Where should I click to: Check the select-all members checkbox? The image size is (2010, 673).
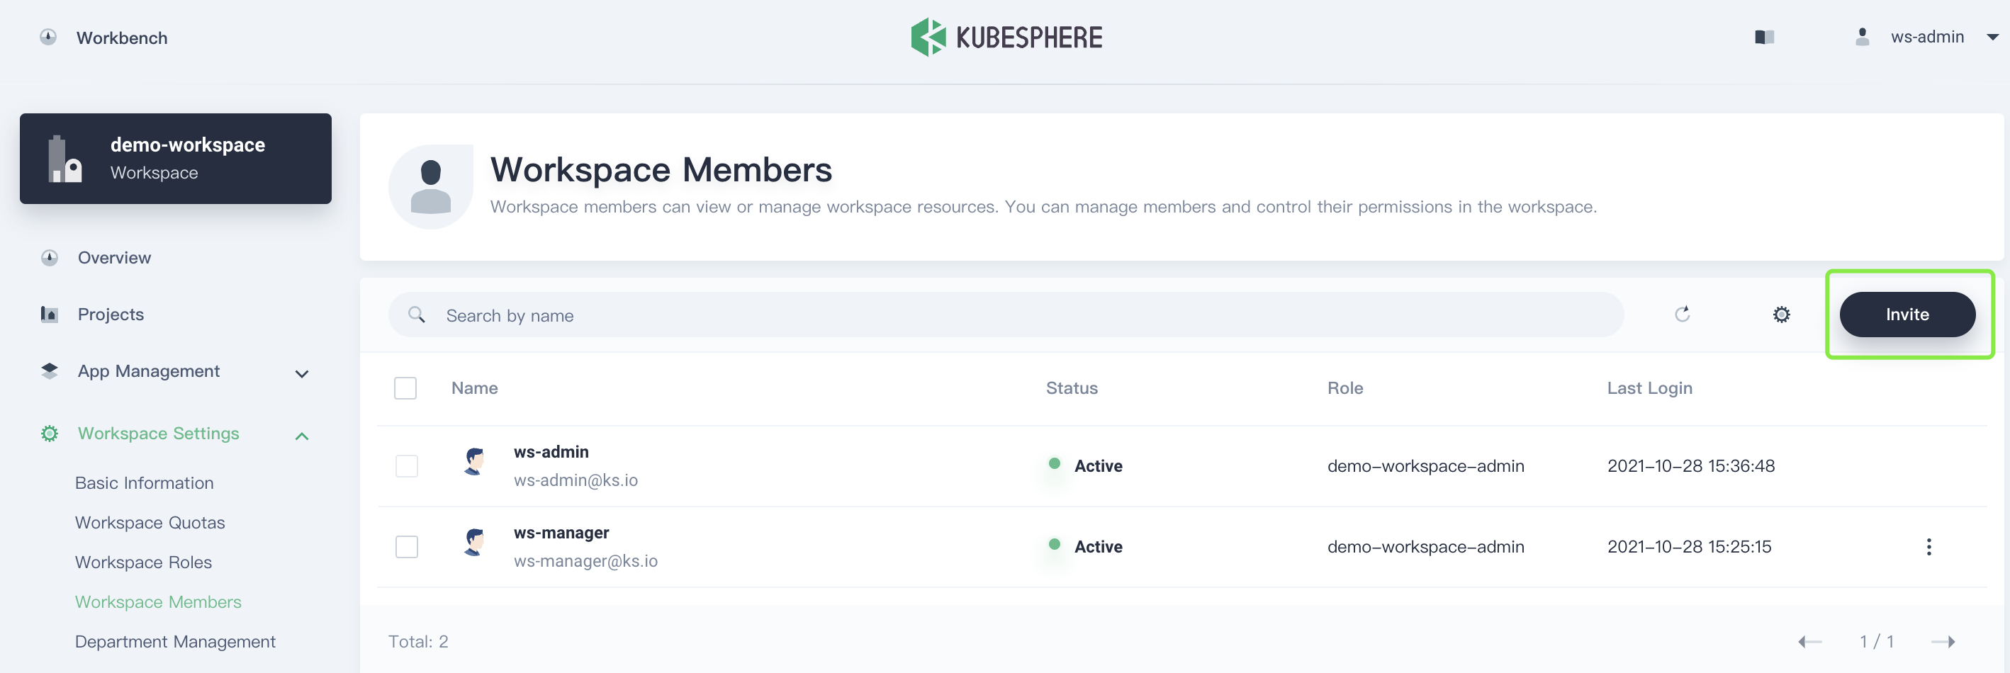click(x=405, y=388)
